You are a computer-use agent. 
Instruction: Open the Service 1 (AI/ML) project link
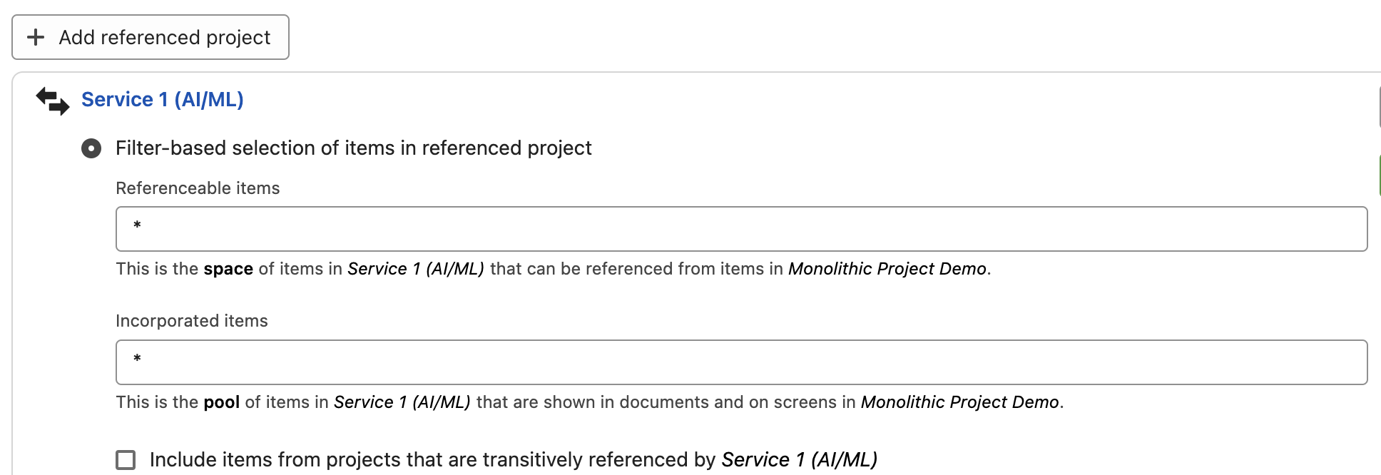163,100
